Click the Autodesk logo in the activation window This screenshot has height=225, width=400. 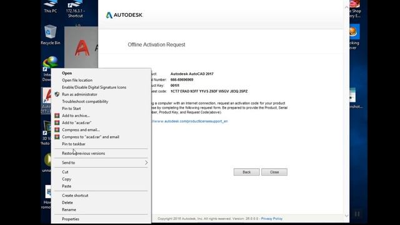pyautogui.click(x=124, y=15)
